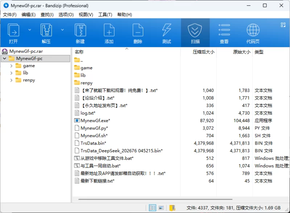The width and height of the screenshot is (290, 213).
Task: Open the 编辑(E) menu
Action: click(29, 14)
